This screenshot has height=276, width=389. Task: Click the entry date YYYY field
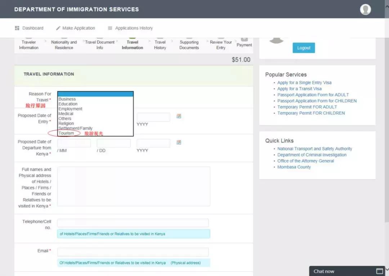tap(153, 117)
